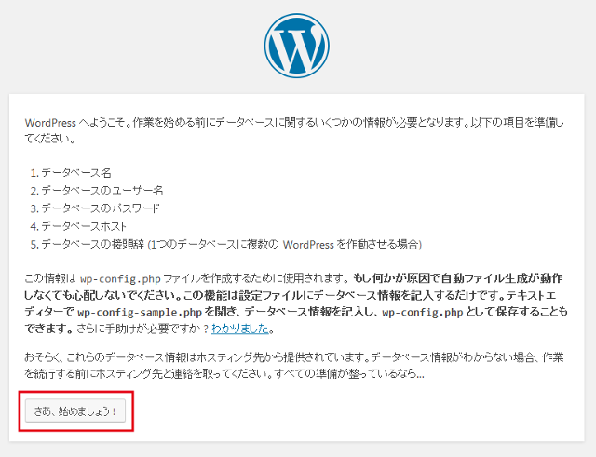Open the わかりました help link
The image size is (596, 457).
pos(240,329)
